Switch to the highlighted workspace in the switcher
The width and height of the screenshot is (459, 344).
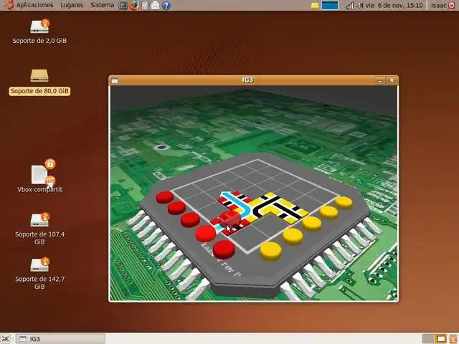pyautogui.click(x=441, y=339)
